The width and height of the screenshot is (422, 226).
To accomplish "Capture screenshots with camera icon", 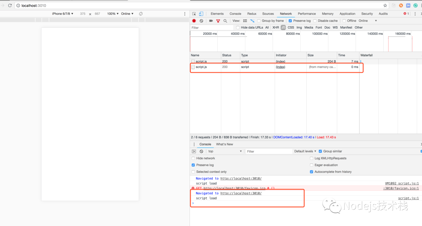I will click(211, 21).
